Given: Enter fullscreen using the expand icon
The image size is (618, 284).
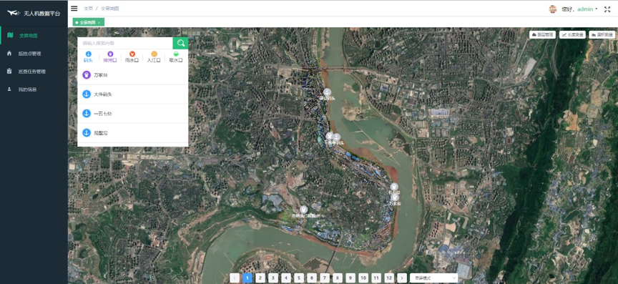Looking at the screenshot, I should pos(607,9).
